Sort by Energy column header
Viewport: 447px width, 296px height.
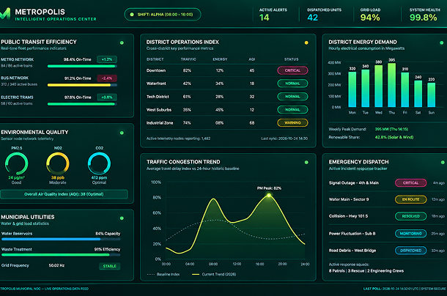(x=220, y=59)
